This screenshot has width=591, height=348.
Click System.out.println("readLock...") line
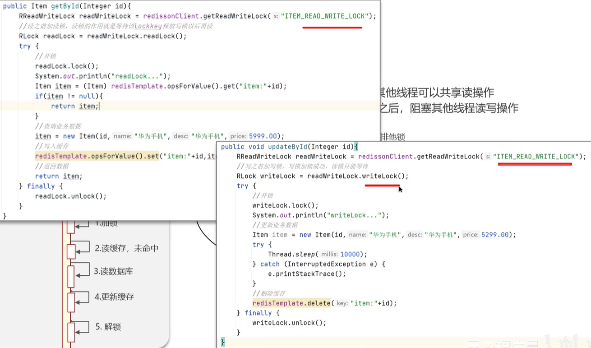point(103,76)
